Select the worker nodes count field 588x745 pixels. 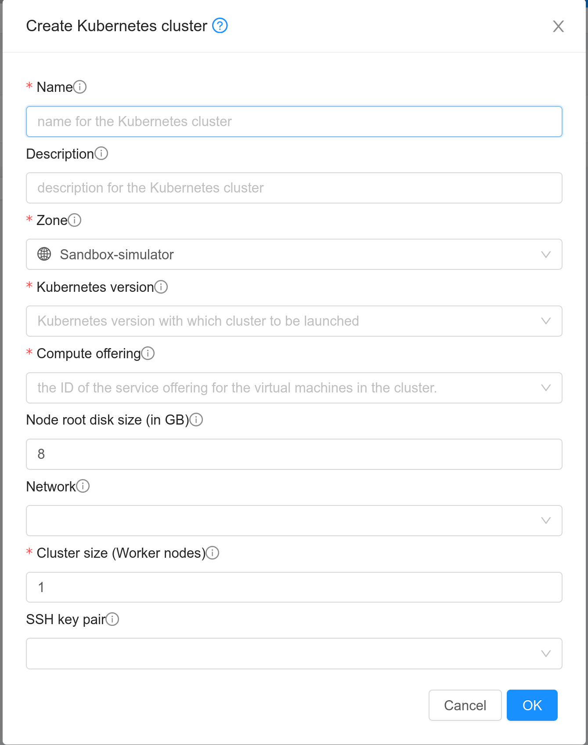point(294,587)
